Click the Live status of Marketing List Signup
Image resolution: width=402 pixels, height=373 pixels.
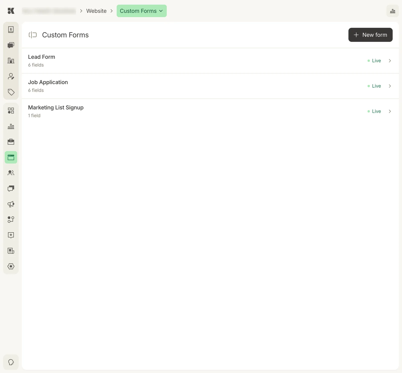coord(374,111)
